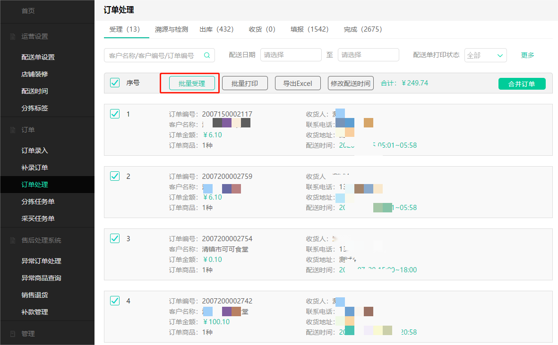The image size is (558, 345).
Task: Switch to the 出库 (432) tab
Action: (216, 29)
